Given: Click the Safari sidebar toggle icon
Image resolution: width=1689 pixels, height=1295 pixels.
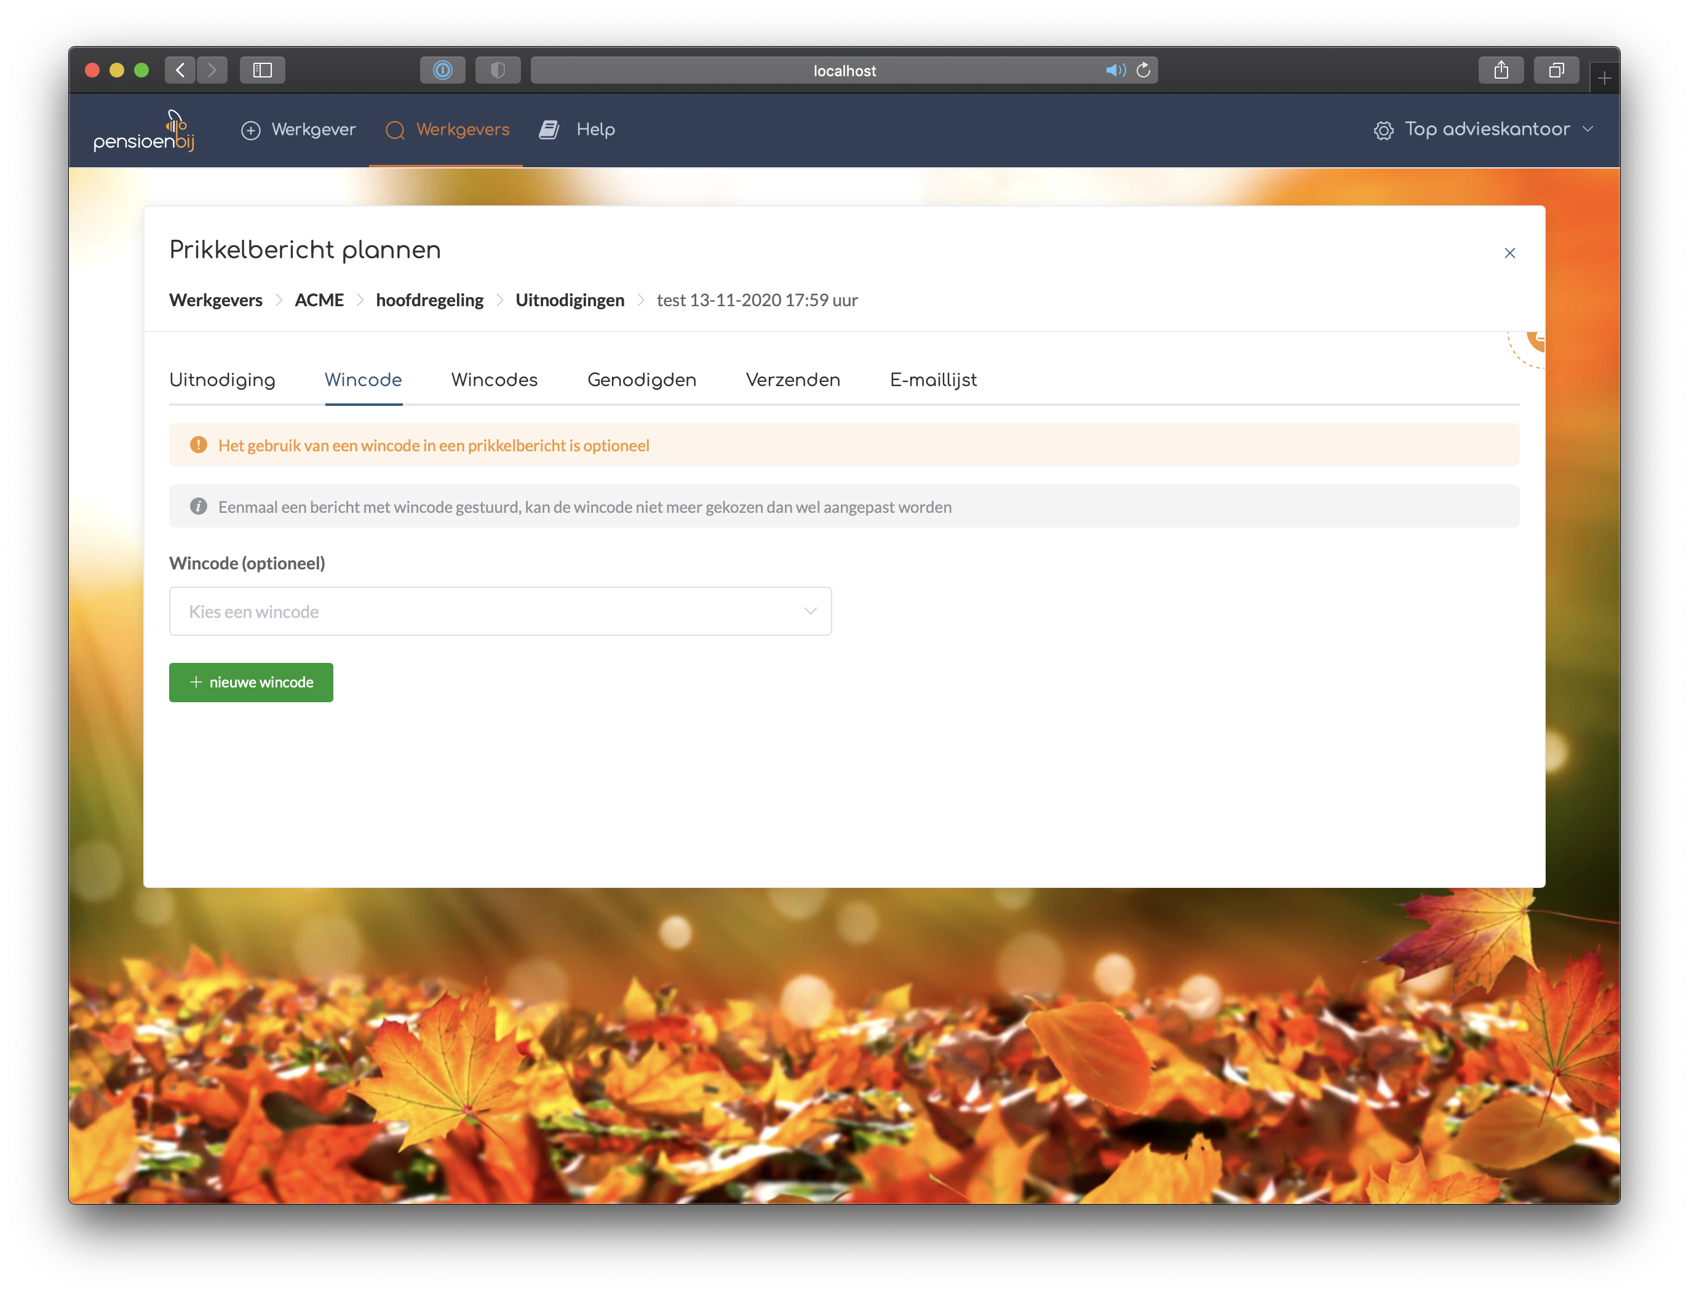Looking at the screenshot, I should pos(262,70).
